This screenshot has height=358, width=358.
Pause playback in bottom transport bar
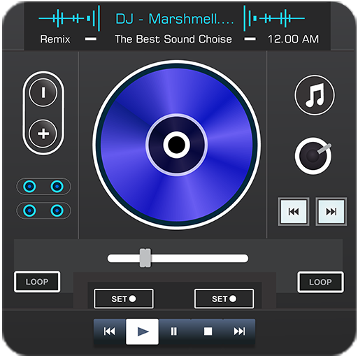pos(174,331)
